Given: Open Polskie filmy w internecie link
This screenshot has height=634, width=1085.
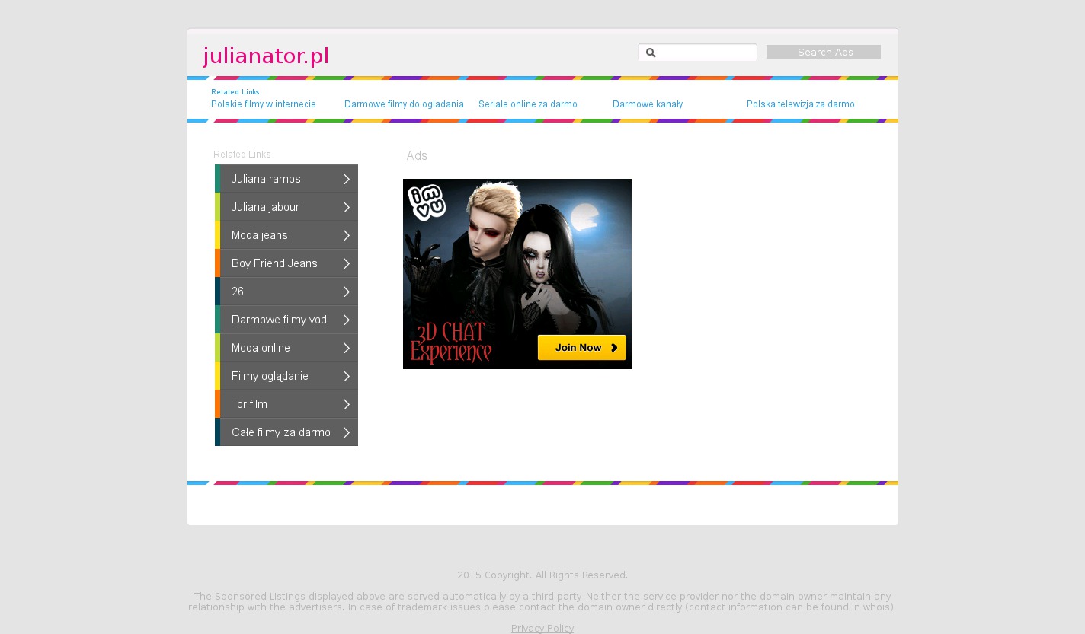Looking at the screenshot, I should click(x=264, y=104).
